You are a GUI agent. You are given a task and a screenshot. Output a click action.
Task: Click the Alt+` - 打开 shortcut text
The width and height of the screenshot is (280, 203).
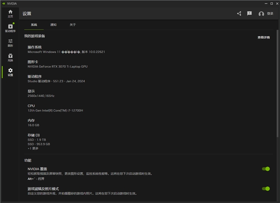[x=36, y=179]
